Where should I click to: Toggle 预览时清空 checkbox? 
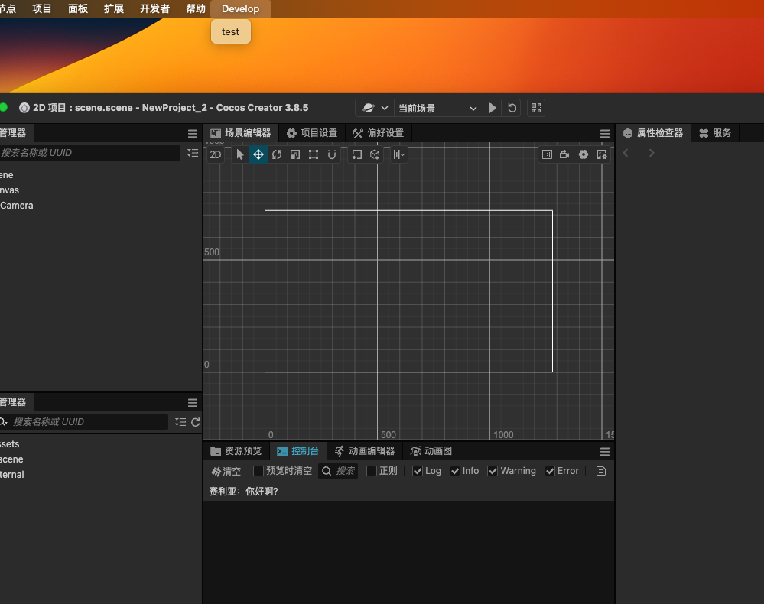(x=258, y=471)
